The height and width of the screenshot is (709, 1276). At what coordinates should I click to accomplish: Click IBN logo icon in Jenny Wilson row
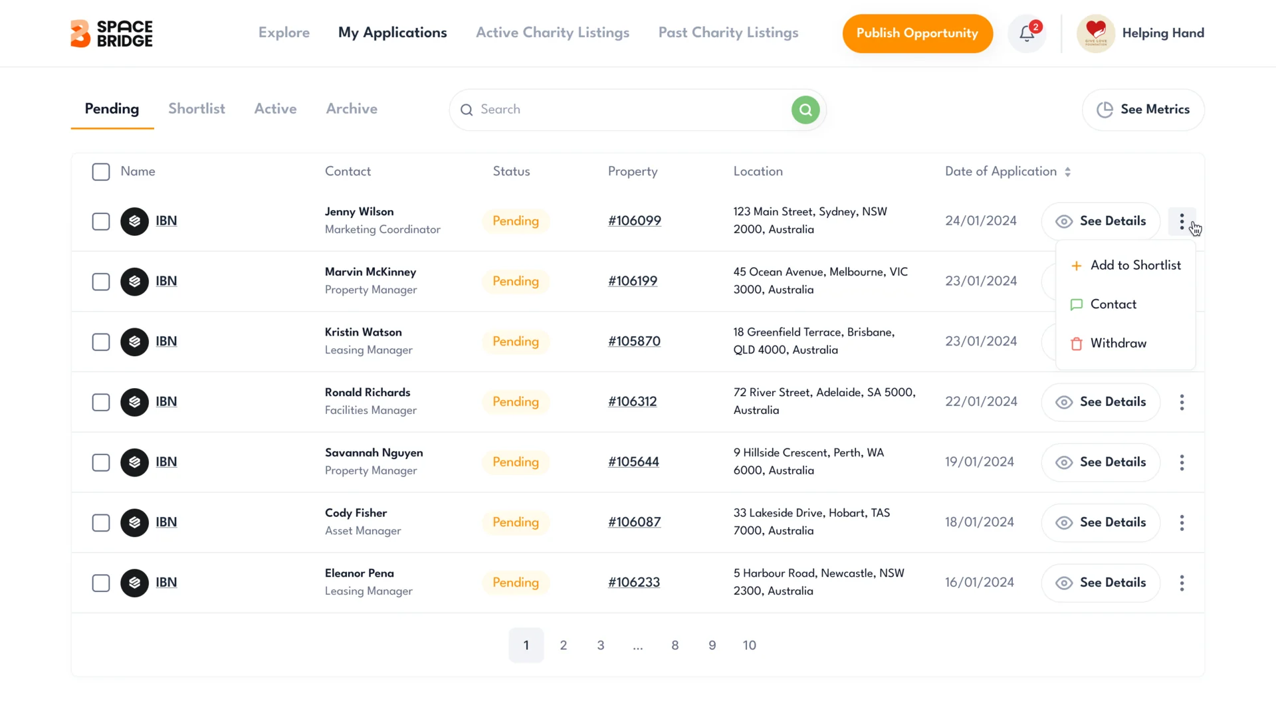tap(134, 221)
